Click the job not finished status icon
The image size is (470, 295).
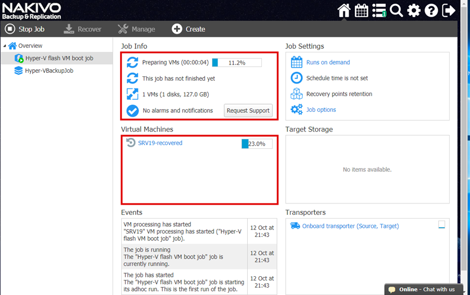point(132,79)
